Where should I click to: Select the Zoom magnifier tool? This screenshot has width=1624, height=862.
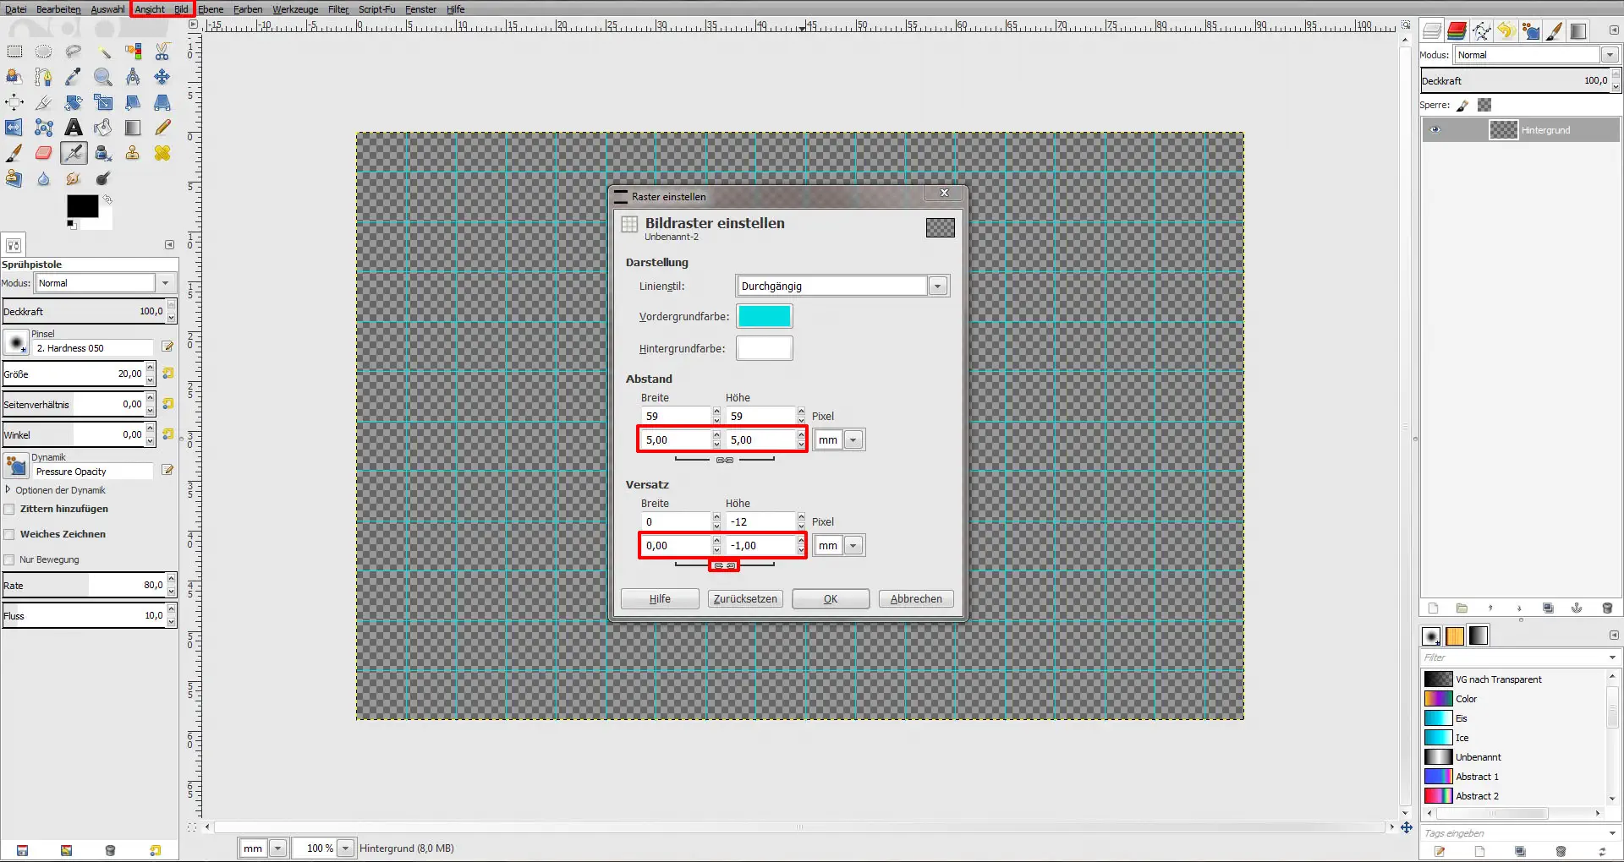pos(102,78)
